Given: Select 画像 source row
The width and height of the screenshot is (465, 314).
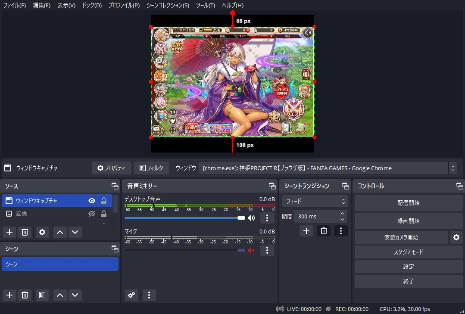Looking at the screenshot, I should (57, 214).
